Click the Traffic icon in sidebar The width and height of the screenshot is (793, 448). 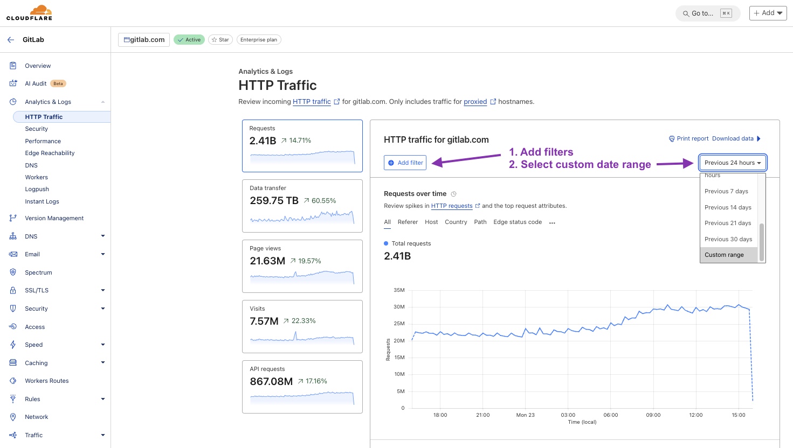(13, 435)
